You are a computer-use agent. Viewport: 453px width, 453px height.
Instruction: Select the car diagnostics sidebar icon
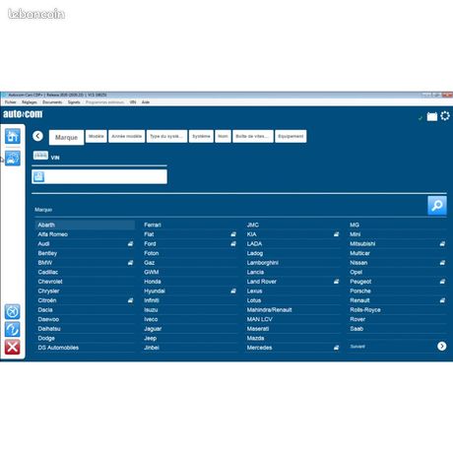pos(13,159)
